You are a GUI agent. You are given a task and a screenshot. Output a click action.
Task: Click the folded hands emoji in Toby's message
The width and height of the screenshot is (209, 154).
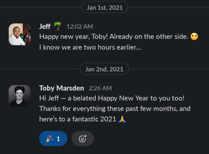point(122,119)
